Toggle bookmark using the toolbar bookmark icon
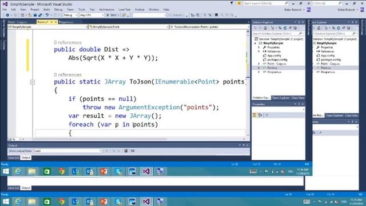366x206 pixels. (216, 15)
